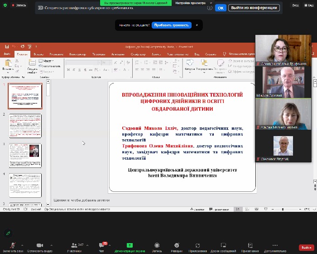Open the Apps panel
317x254 pixels.
197,245
